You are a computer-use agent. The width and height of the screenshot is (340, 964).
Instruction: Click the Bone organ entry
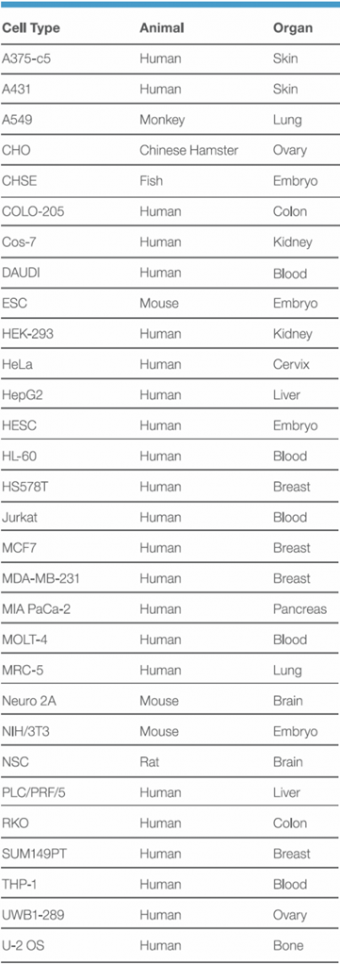pyautogui.click(x=288, y=945)
